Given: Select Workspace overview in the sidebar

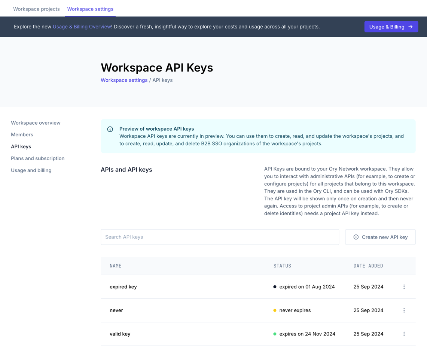Looking at the screenshot, I should (36, 122).
